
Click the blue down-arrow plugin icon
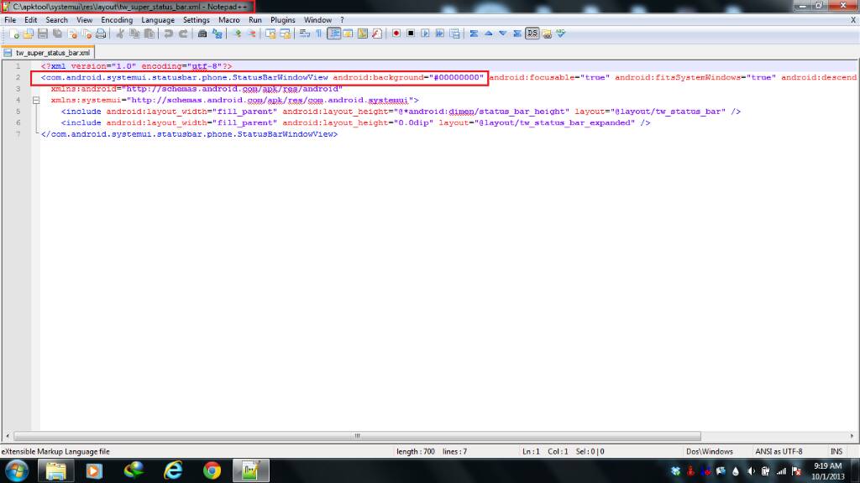coord(503,34)
